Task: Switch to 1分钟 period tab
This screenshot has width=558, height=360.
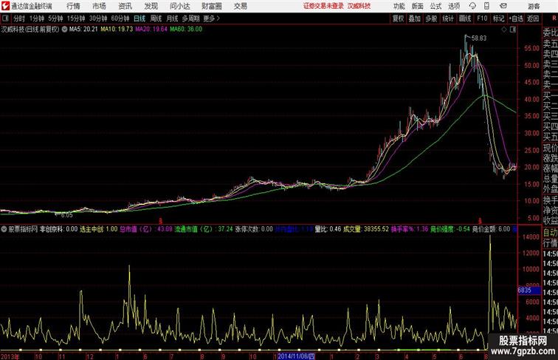Action: tap(37, 18)
